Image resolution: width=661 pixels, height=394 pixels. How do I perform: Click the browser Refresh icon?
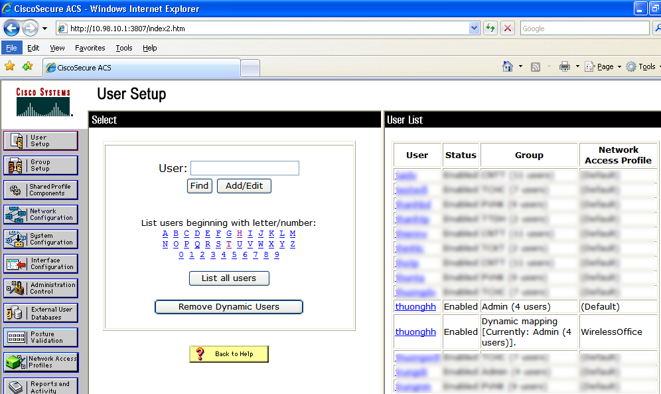click(490, 29)
